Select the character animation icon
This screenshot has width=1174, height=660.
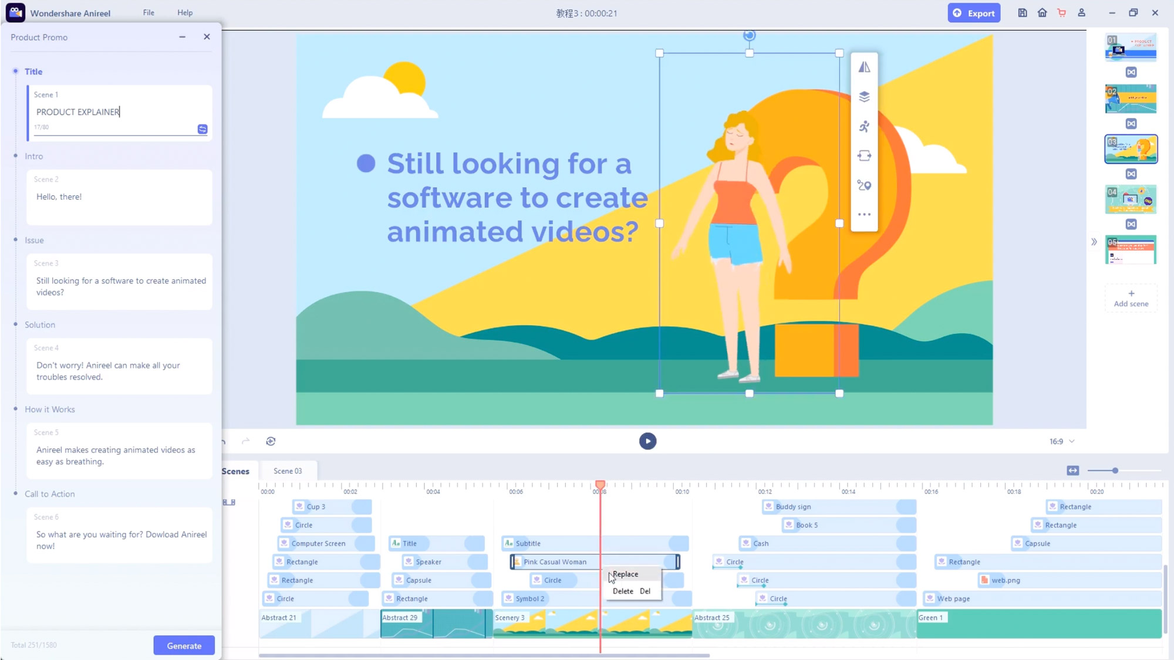865,126
